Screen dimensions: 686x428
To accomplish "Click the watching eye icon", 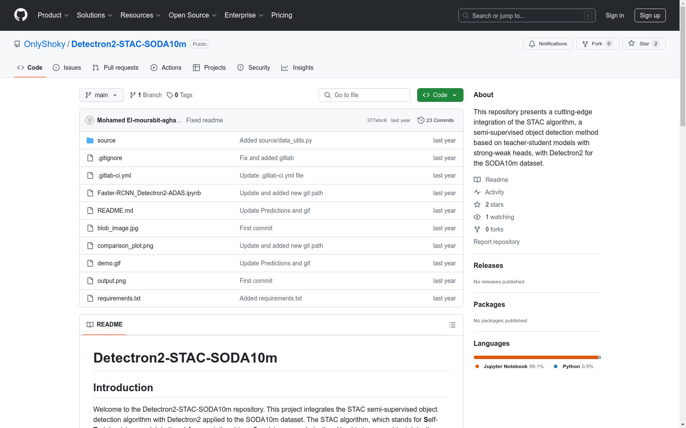I will point(477,217).
